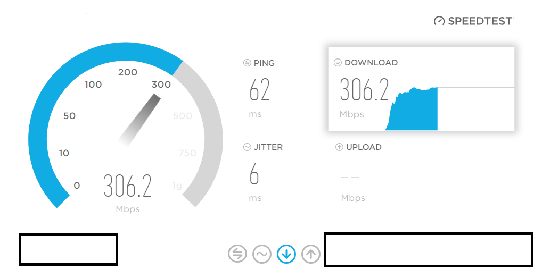This screenshot has height=269, width=542.
Task: Click the arrow icon beside UPLOAD label
Action: (x=340, y=147)
